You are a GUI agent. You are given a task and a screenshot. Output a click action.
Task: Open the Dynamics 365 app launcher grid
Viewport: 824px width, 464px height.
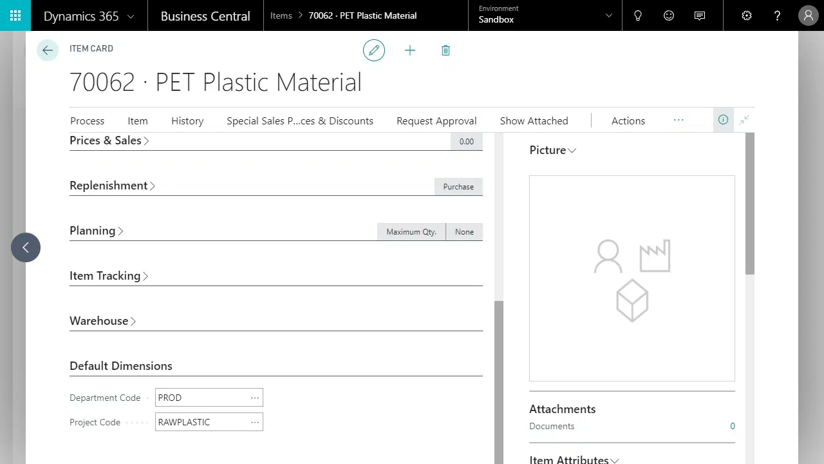(x=15, y=15)
